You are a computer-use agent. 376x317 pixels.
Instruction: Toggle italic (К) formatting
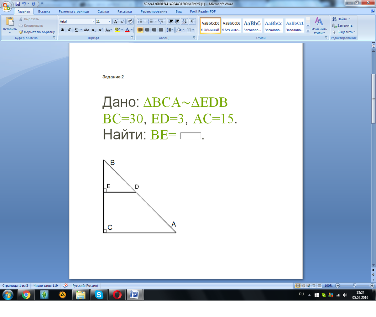pyautogui.click(x=69, y=30)
